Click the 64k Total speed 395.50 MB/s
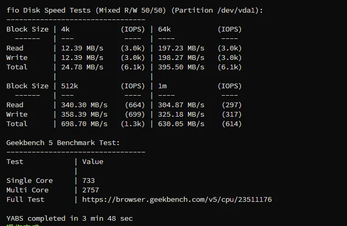This screenshot has width=347, height=226. click(x=181, y=67)
